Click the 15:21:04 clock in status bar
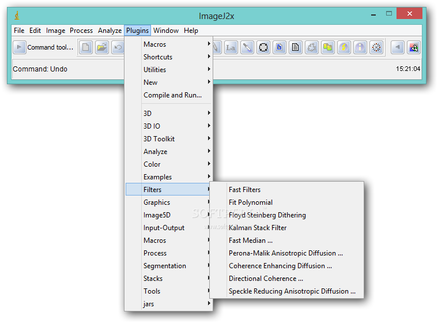Screen dimensions: 438x323 pos(408,69)
